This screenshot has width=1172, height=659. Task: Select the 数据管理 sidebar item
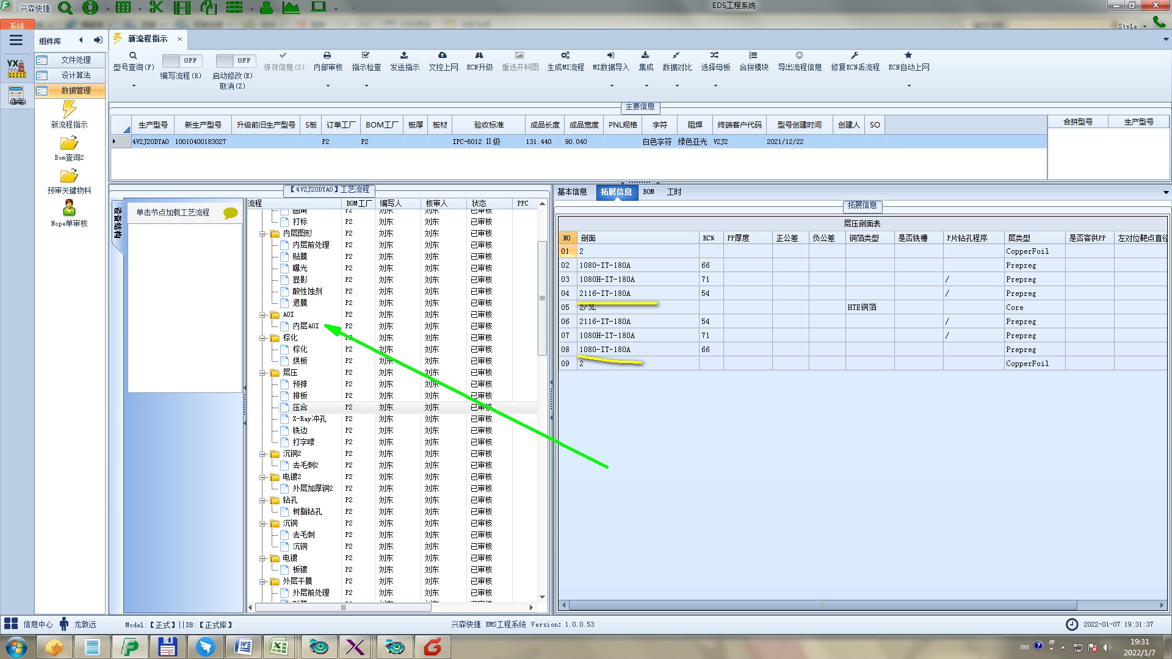75,90
